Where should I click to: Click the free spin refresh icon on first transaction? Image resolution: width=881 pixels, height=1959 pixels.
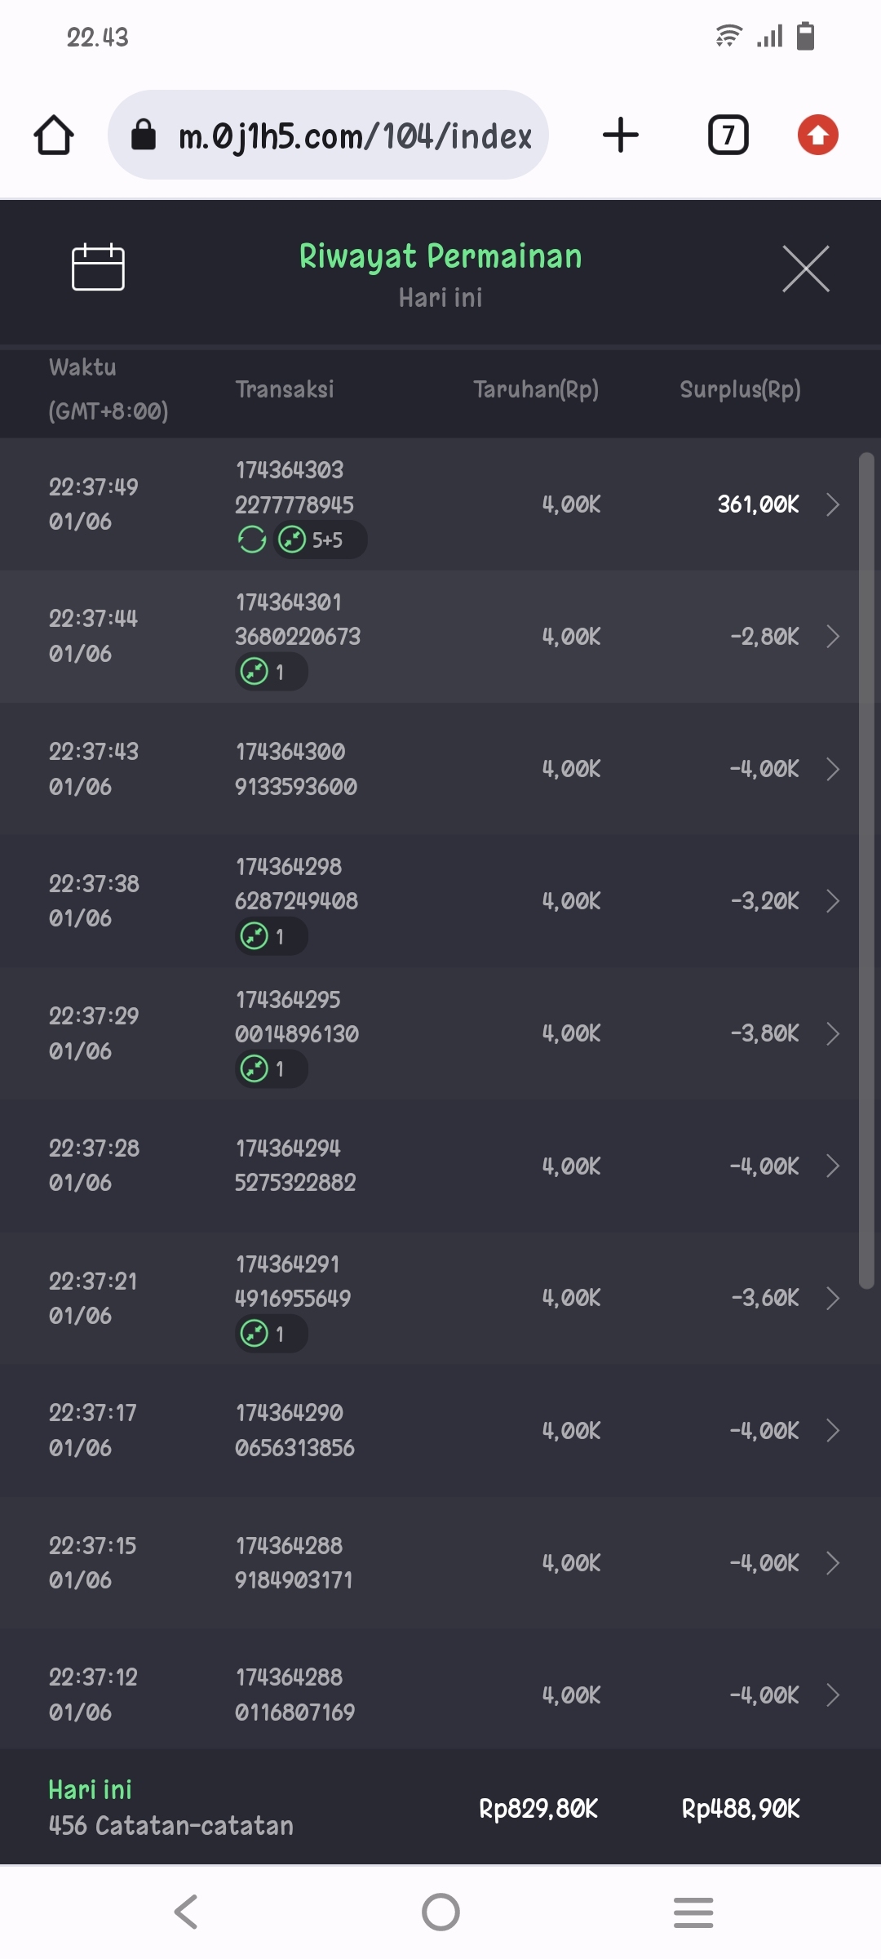click(252, 540)
